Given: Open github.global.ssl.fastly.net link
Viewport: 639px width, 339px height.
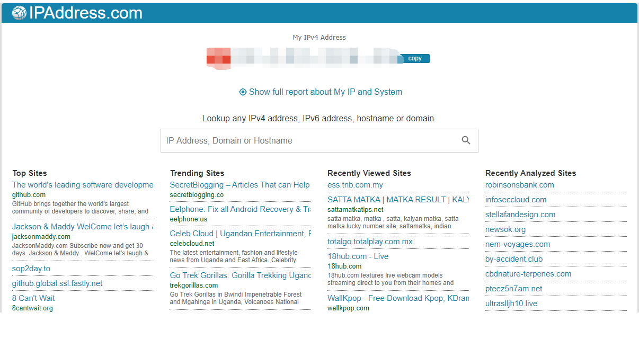Looking at the screenshot, I should coord(57,283).
